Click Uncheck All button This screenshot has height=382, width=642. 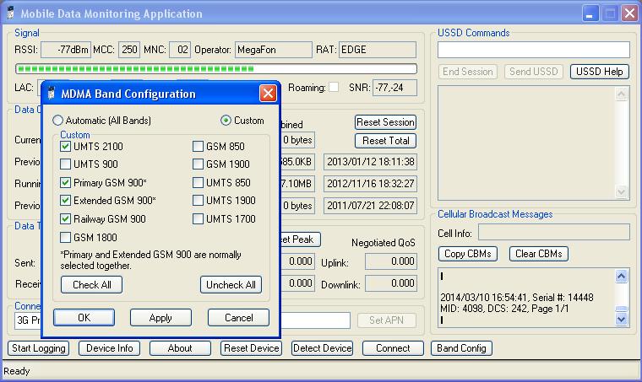click(x=231, y=285)
